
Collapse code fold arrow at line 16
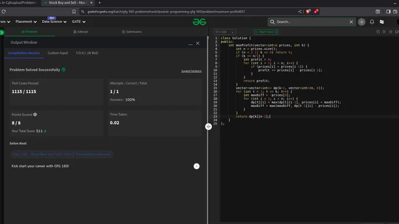click(219, 91)
